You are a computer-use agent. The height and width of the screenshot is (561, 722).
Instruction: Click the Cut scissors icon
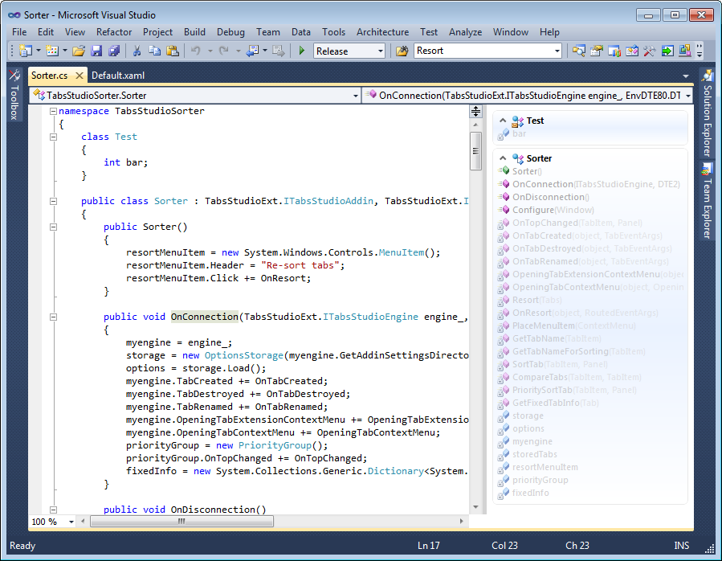137,51
